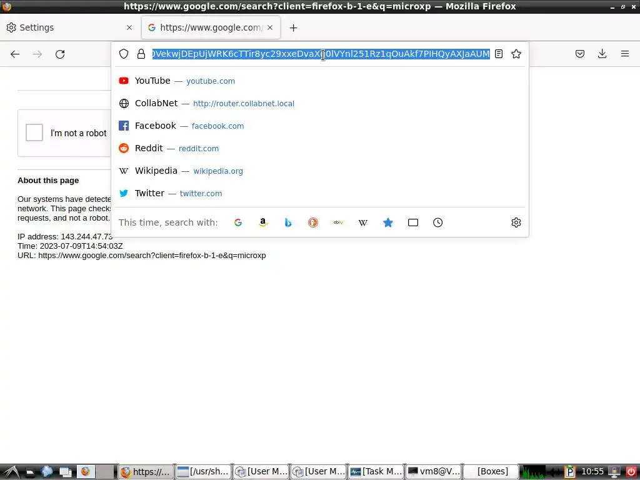Viewport: 640px width, 480px height.
Task: Choose the YouTube suggestion
Action: click(319, 81)
